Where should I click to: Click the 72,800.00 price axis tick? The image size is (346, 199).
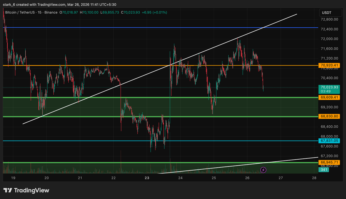pos(330,19)
